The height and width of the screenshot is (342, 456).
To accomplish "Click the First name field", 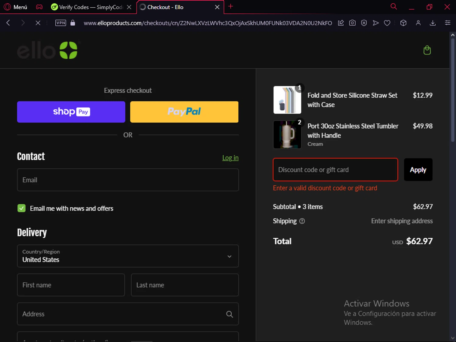I will 71,285.
